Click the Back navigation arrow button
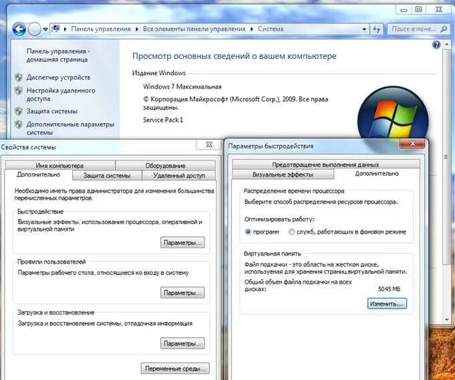This screenshot has width=455, height=380. 19,29
